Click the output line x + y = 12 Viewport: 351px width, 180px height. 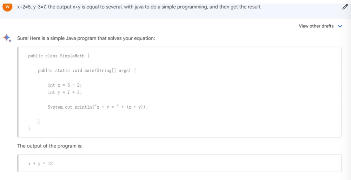[40, 164]
